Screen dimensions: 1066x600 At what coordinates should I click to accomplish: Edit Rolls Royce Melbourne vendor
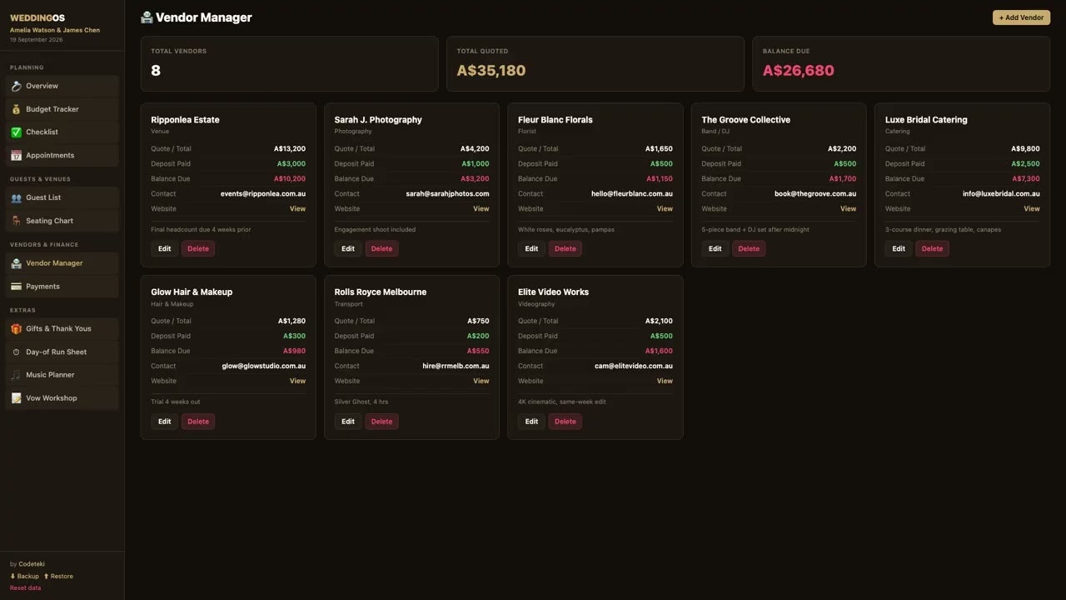click(348, 422)
